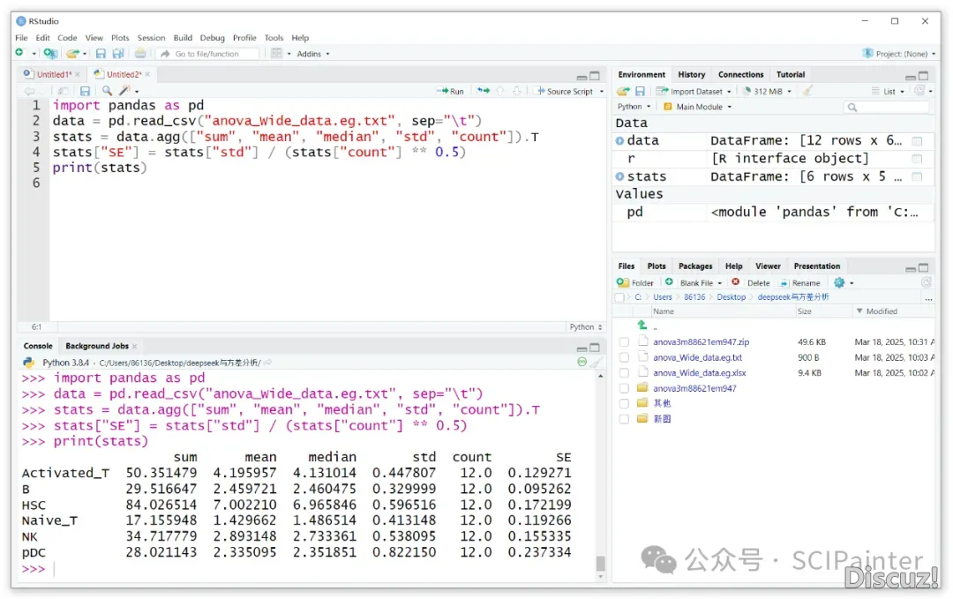Run the current line with Run button
Image resolution: width=953 pixels, height=599 pixels.
point(450,91)
